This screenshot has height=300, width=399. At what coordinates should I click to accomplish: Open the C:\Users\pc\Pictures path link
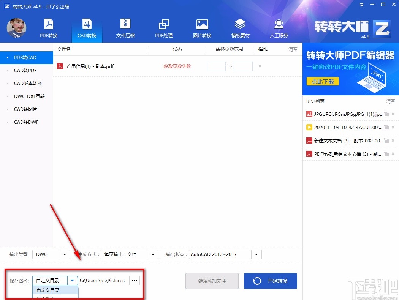[x=102, y=281]
